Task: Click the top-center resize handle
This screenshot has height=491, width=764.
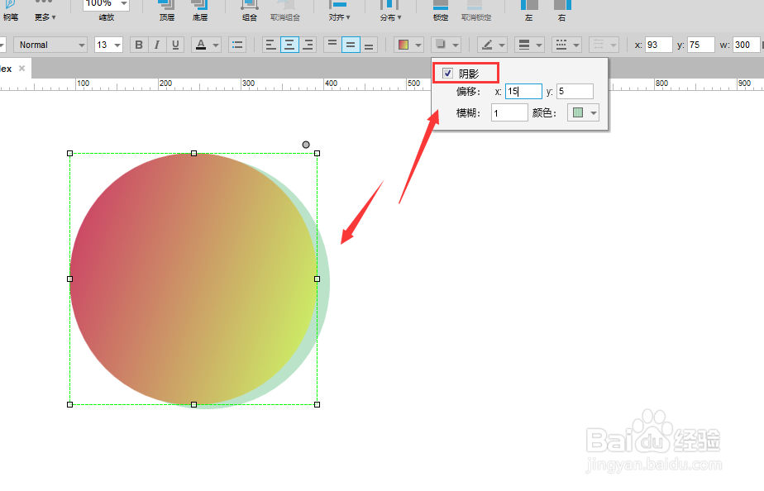Action: (x=194, y=154)
